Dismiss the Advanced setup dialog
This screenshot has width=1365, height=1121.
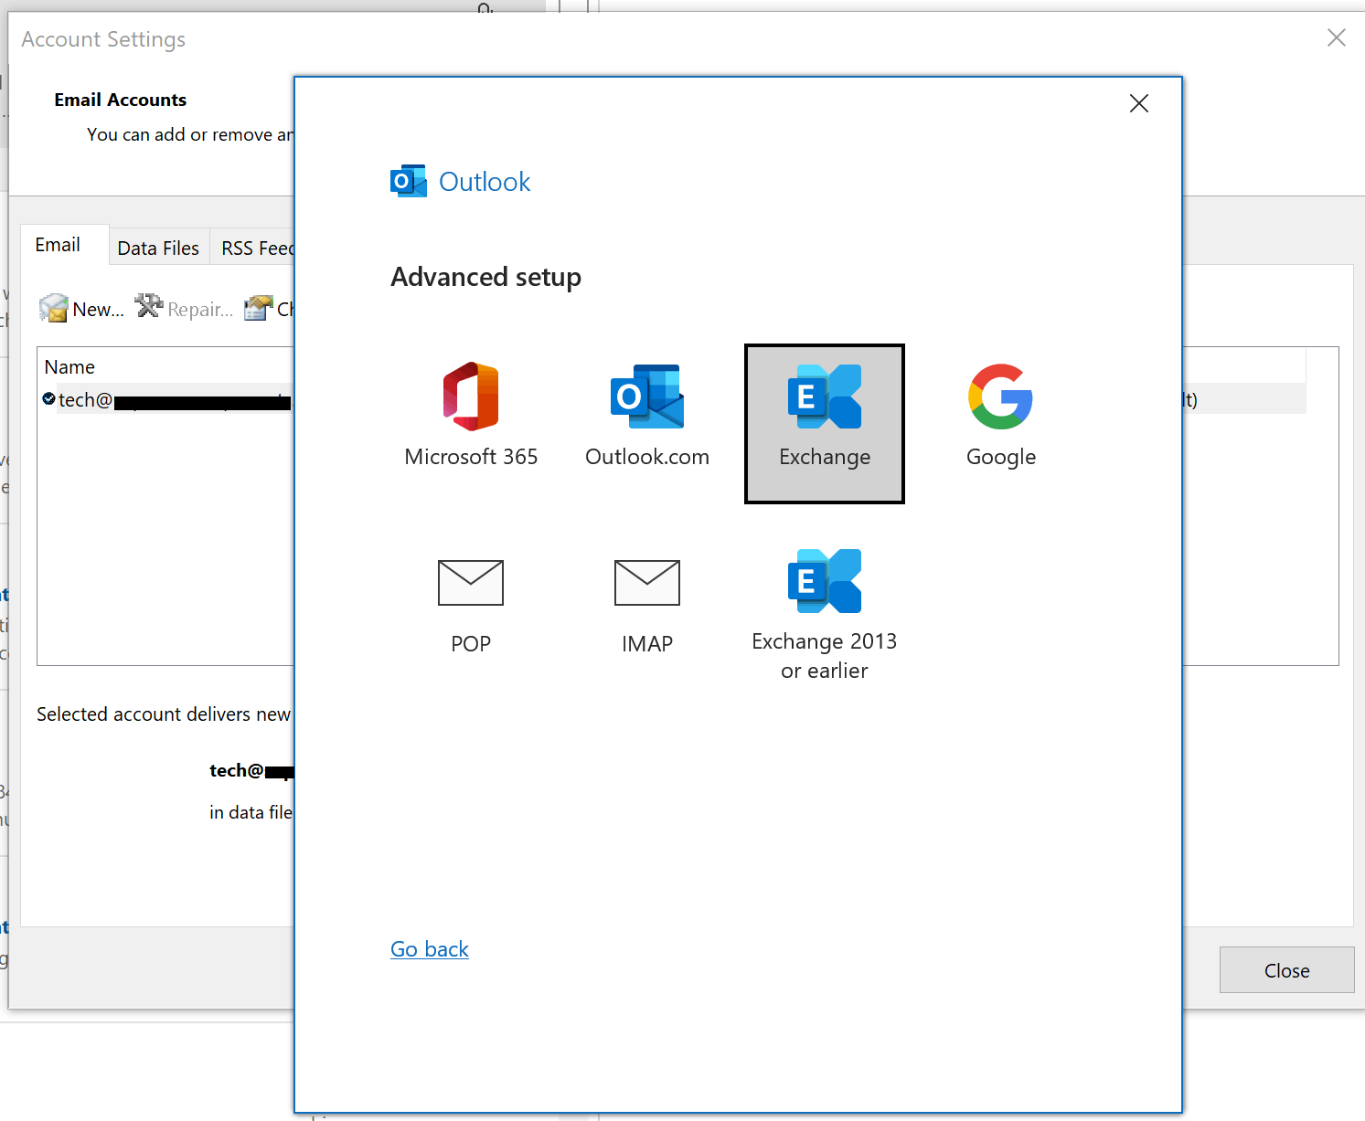click(x=1138, y=103)
